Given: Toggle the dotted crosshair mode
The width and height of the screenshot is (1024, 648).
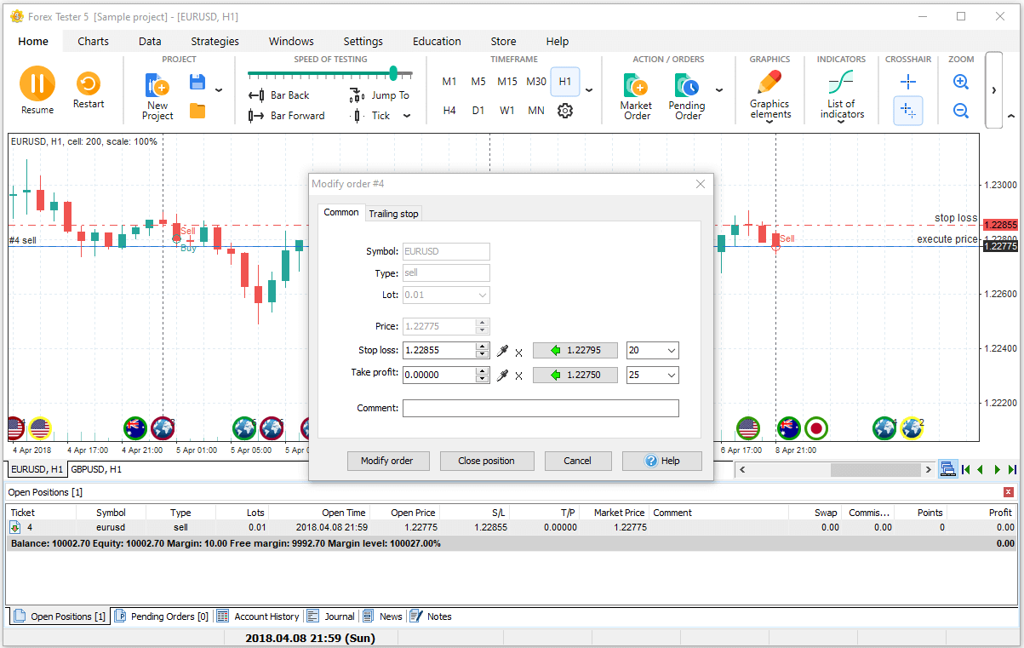Looking at the screenshot, I should click(908, 111).
